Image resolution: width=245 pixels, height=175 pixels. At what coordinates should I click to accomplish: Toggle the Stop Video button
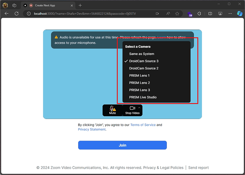[132, 110]
